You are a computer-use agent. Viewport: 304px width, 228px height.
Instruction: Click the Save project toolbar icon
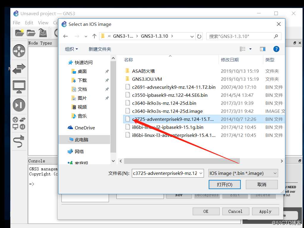43,33
